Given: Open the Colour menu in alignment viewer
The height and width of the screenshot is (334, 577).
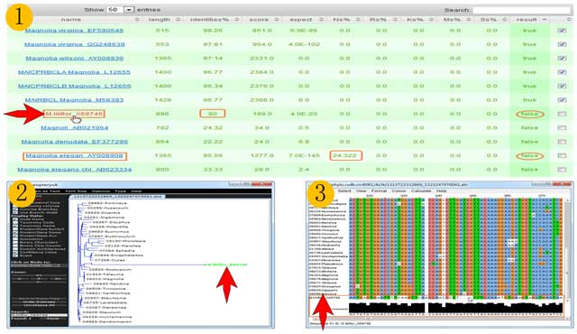Looking at the screenshot, I should pyautogui.click(x=398, y=190).
